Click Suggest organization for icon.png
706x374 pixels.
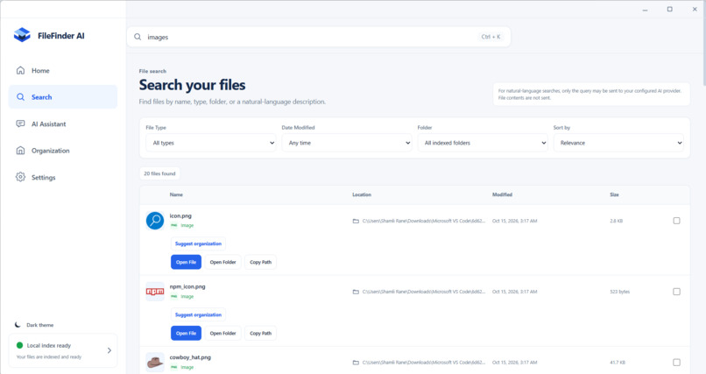pos(198,243)
